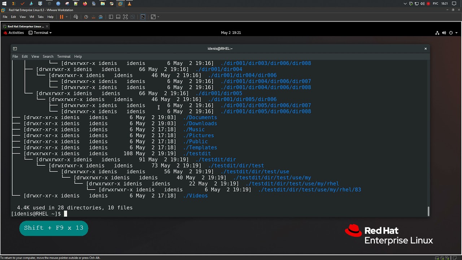Screen dimensions: 462x260
Task: Click the Windows Start button
Action: 4,4
